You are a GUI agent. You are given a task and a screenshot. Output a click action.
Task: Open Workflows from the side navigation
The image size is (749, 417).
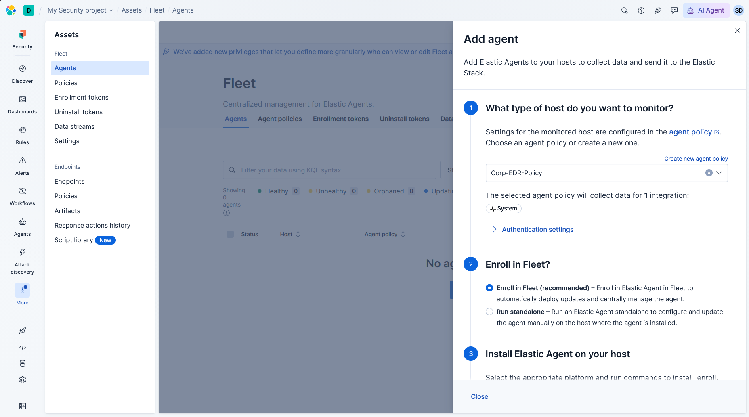tap(22, 196)
